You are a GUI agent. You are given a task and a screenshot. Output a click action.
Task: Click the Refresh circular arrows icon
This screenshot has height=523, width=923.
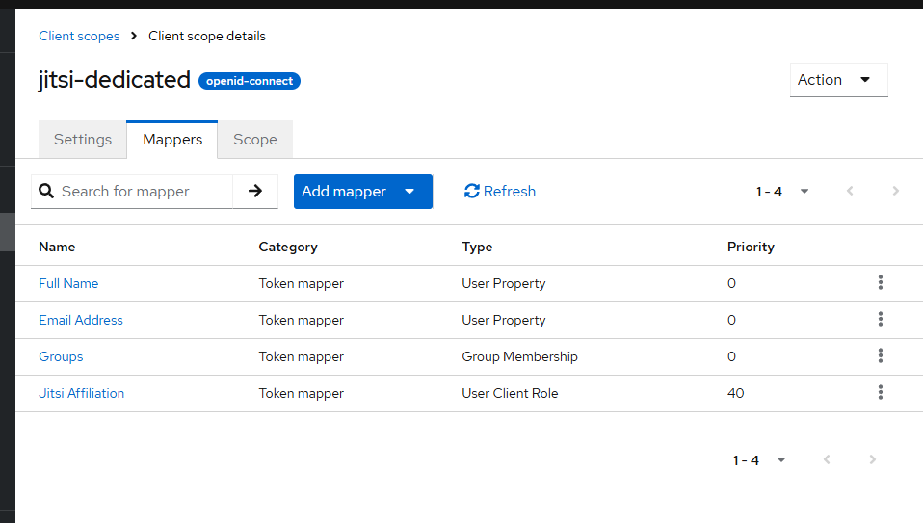click(x=471, y=191)
